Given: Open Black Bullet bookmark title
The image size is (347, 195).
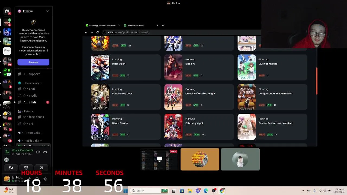Looking at the screenshot, I should coord(119,64).
